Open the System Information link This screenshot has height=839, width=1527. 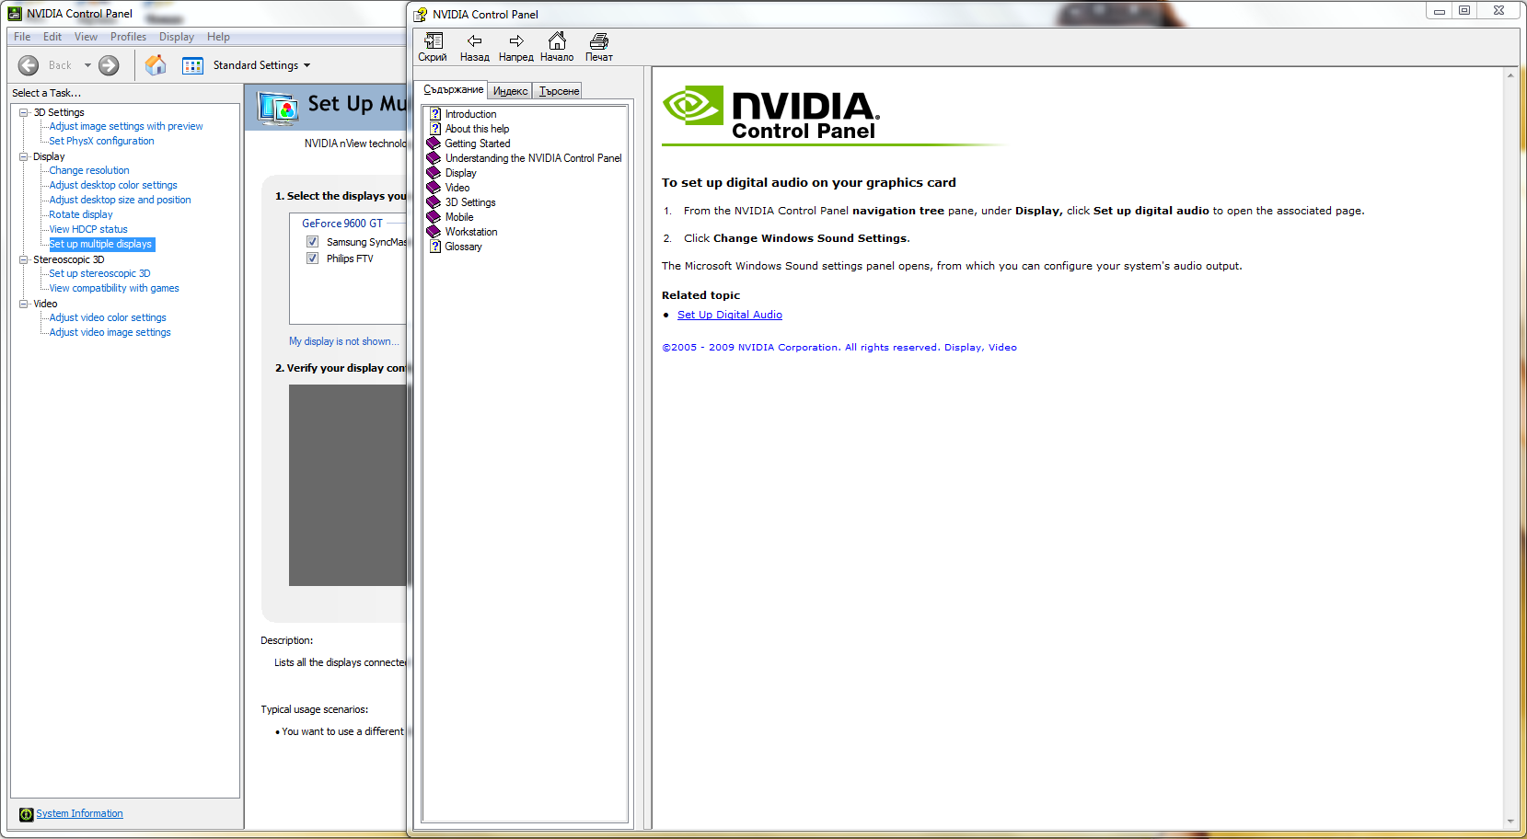(79, 813)
